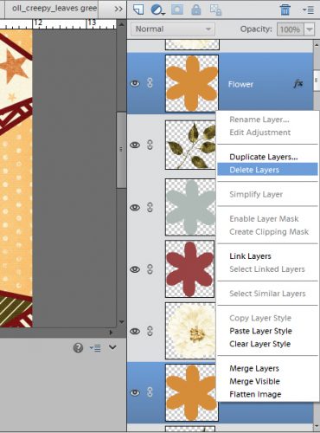Image resolution: width=320 pixels, height=433 pixels.
Task: Select the gray flower layer thumbnail
Action: tap(190, 207)
